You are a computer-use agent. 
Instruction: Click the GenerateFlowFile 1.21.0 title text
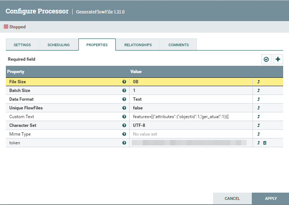click(x=100, y=12)
